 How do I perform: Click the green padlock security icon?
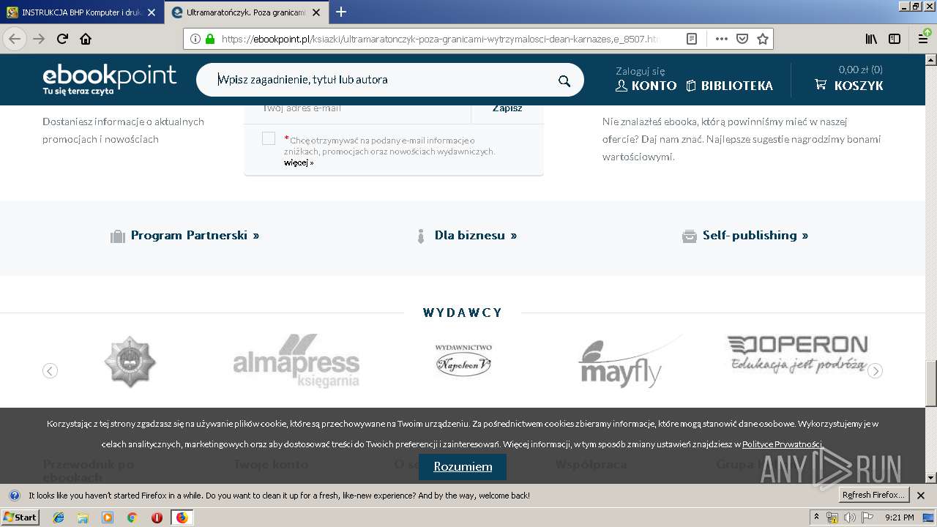click(x=210, y=39)
